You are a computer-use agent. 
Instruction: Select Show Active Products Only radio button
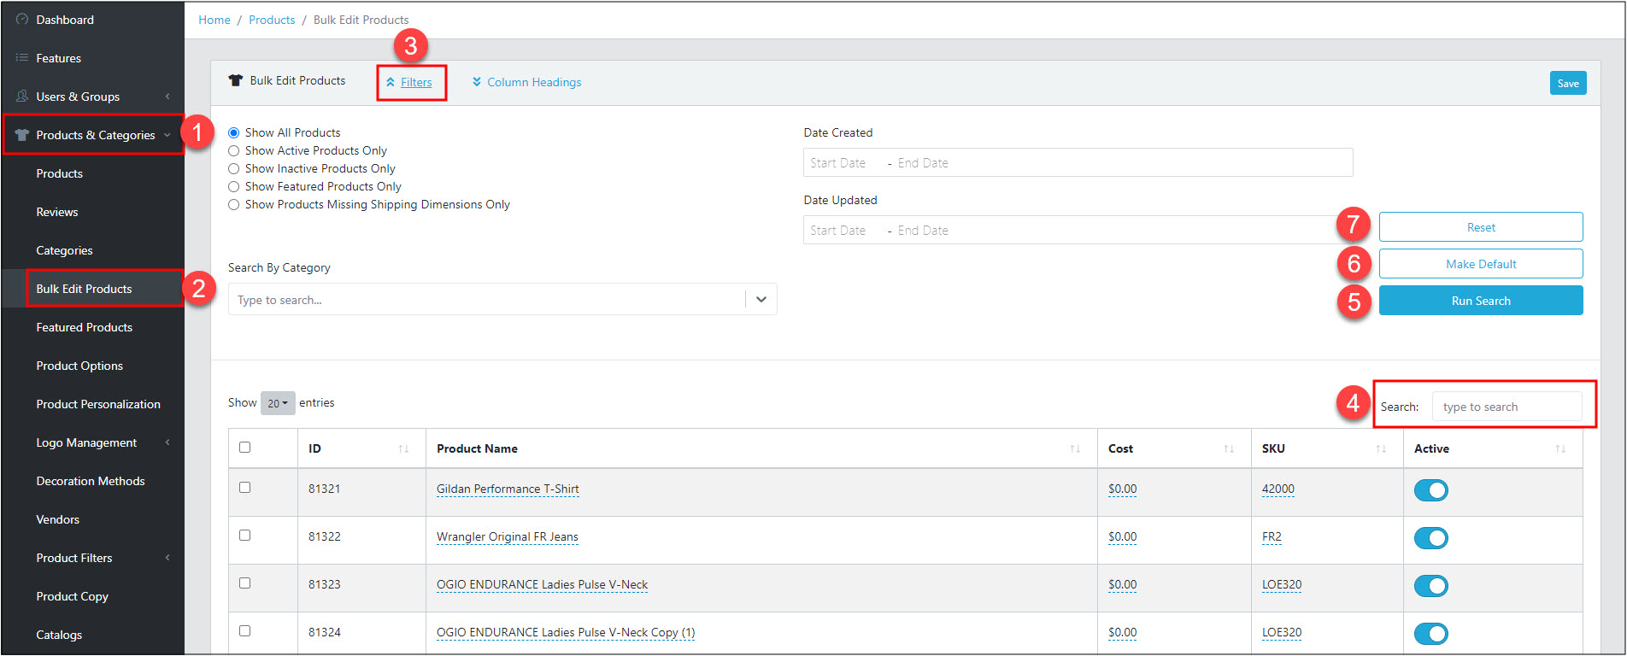pos(233,151)
